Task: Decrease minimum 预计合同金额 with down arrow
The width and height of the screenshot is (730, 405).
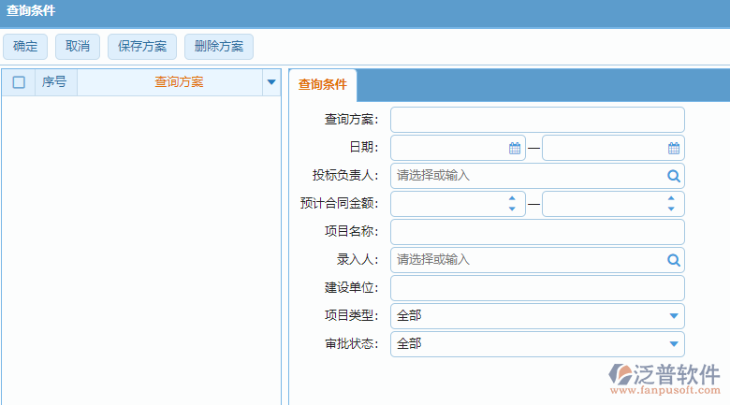Action: [x=512, y=209]
